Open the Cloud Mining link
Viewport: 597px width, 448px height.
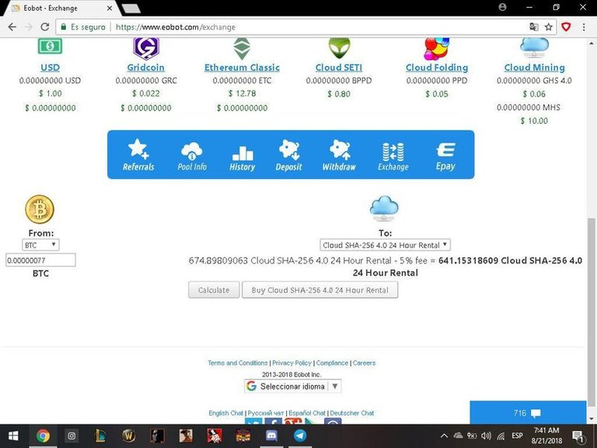535,68
